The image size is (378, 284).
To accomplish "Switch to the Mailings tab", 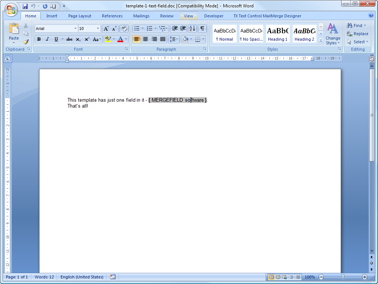I will coord(141,16).
